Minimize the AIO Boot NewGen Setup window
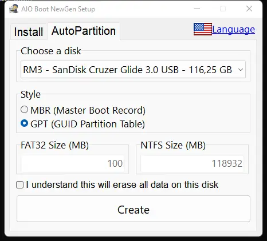 [x=197, y=9]
